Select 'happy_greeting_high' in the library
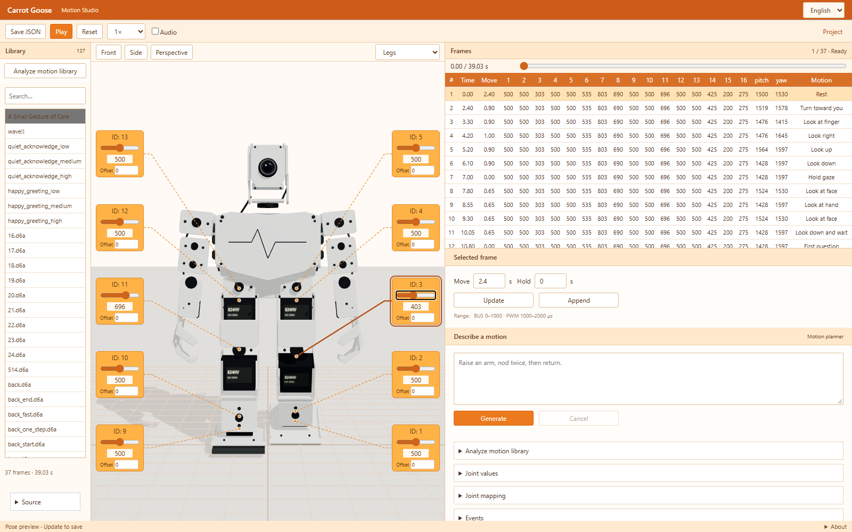 (x=45, y=220)
